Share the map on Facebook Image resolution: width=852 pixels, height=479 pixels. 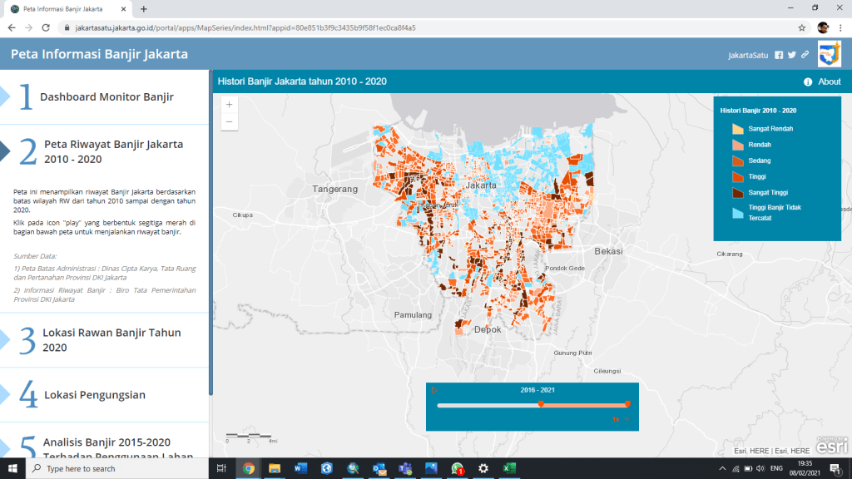coord(779,55)
